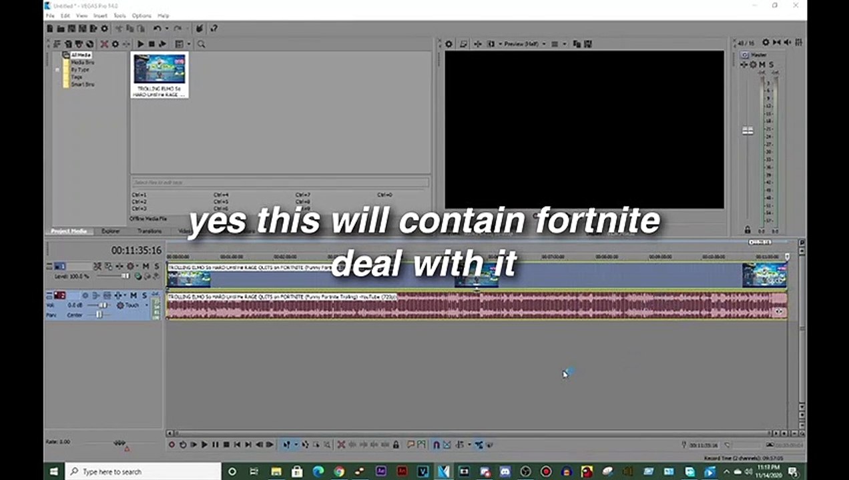849x480 pixels.
Task: Open video preview properties gear icon
Action: pyautogui.click(x=449, y=44)
